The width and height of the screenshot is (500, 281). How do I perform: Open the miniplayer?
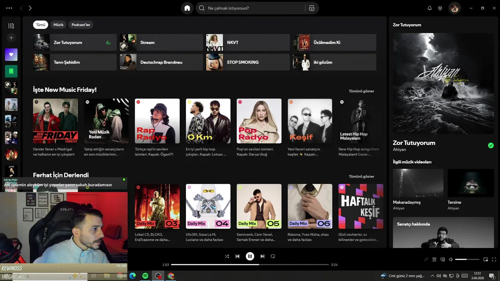[x=486, y=260]
